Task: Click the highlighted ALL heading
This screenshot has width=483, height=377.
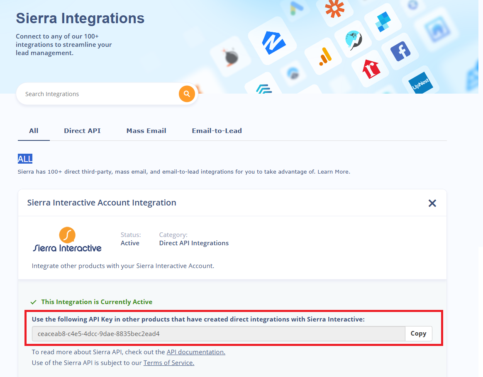Action: (x=25, y=159)
